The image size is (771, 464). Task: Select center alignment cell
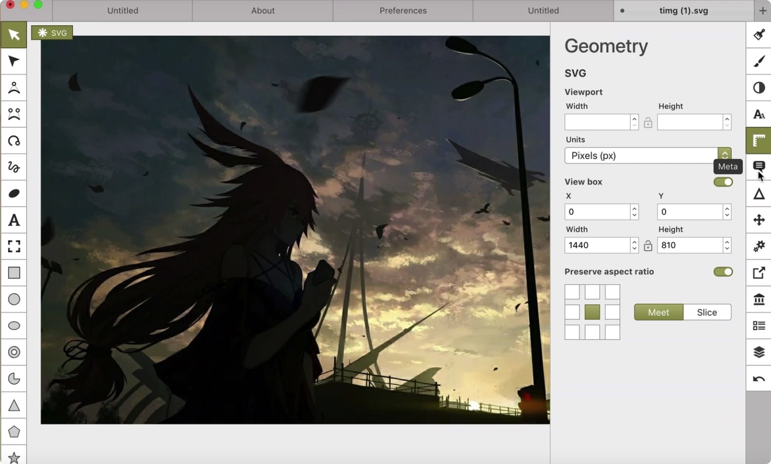point(592,312)
